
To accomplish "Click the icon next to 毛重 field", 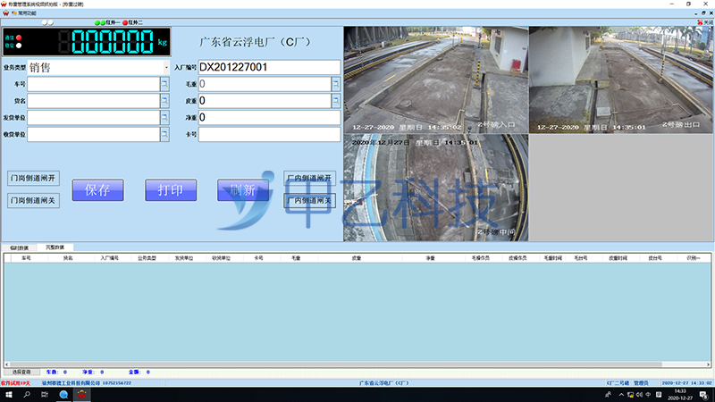I will point(336,84).
